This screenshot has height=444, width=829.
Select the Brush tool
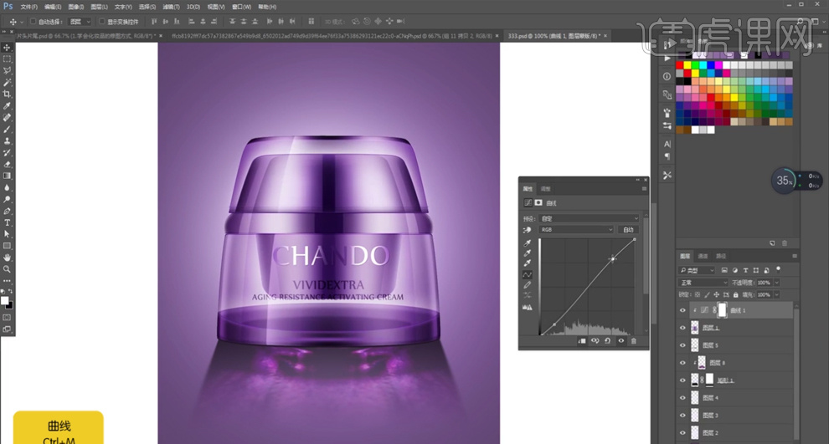tap(7, 130)
